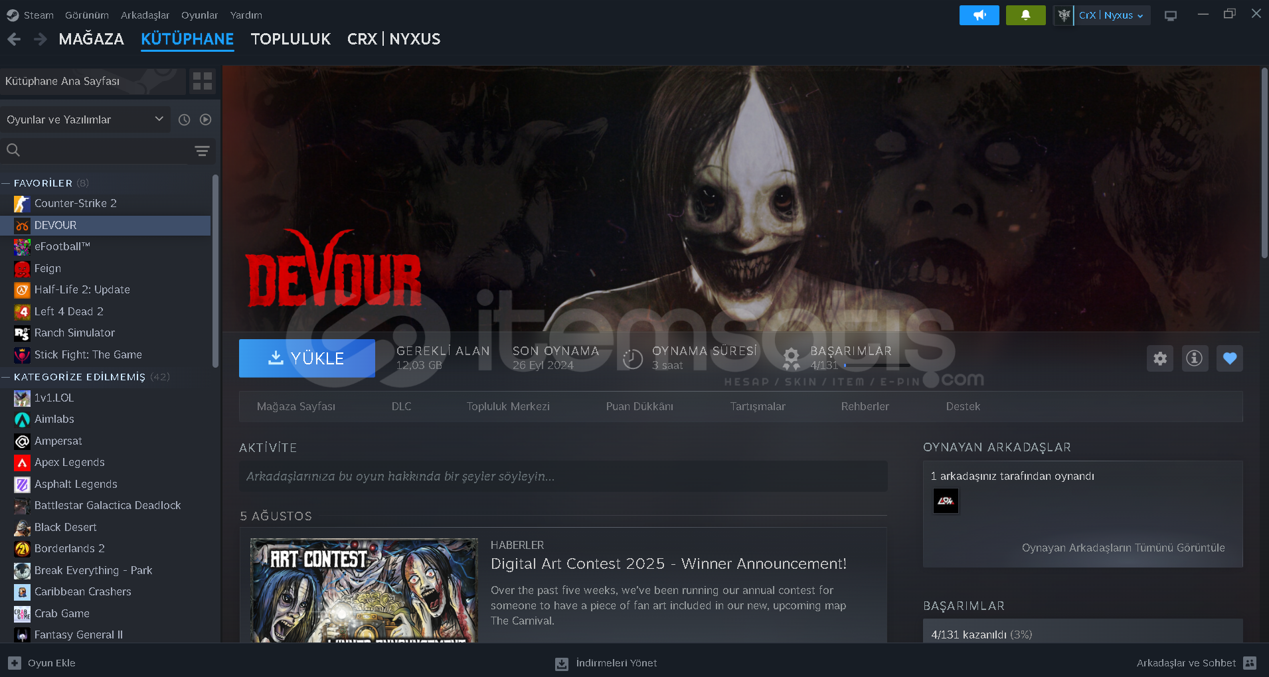Open the announcements megaphone button

pos(979,15)
